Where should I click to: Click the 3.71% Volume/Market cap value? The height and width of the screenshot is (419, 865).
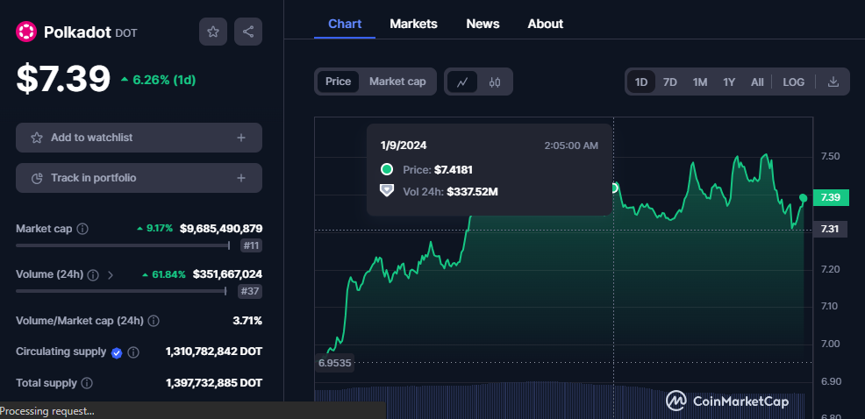pos(247,320)
